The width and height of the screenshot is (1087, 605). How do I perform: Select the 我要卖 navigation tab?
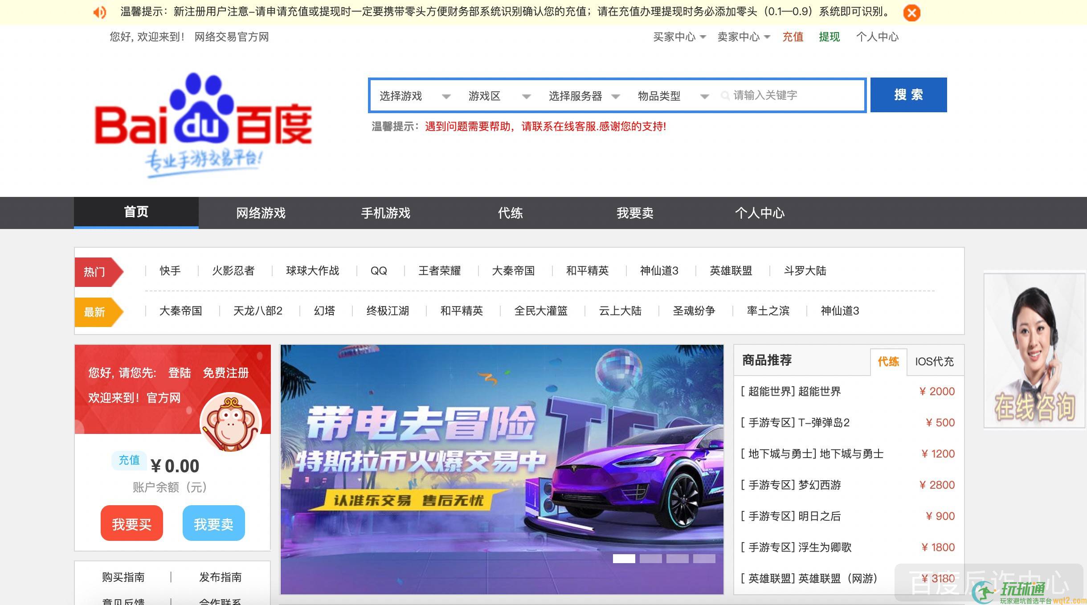pos(635,213)
